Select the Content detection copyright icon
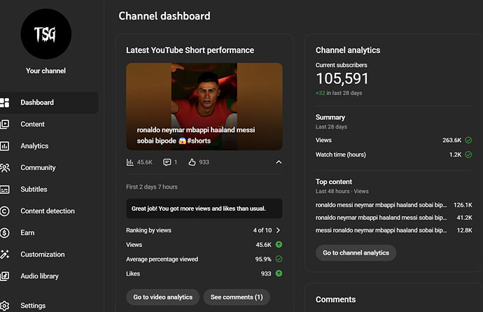This screenshot has width=483, height=312. click(x=6, y=211)
